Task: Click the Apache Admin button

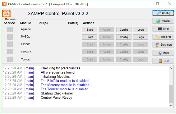Action: (x=106, y=30)
